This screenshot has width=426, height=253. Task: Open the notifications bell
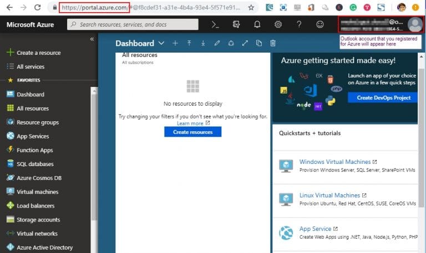(257, 24)
